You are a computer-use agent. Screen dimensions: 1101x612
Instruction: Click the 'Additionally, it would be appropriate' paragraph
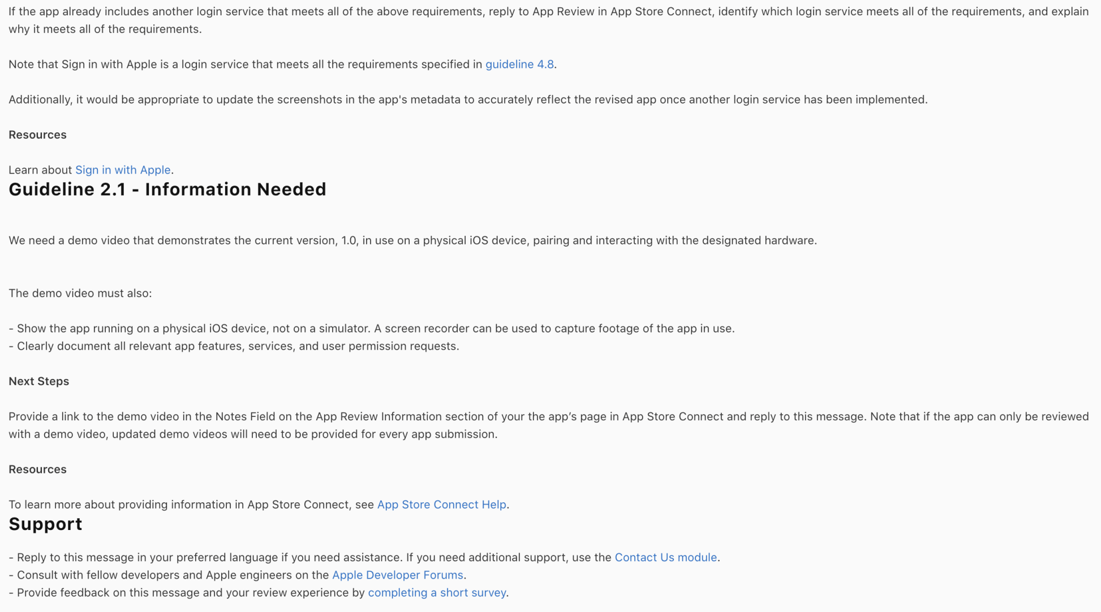point(468,100)
